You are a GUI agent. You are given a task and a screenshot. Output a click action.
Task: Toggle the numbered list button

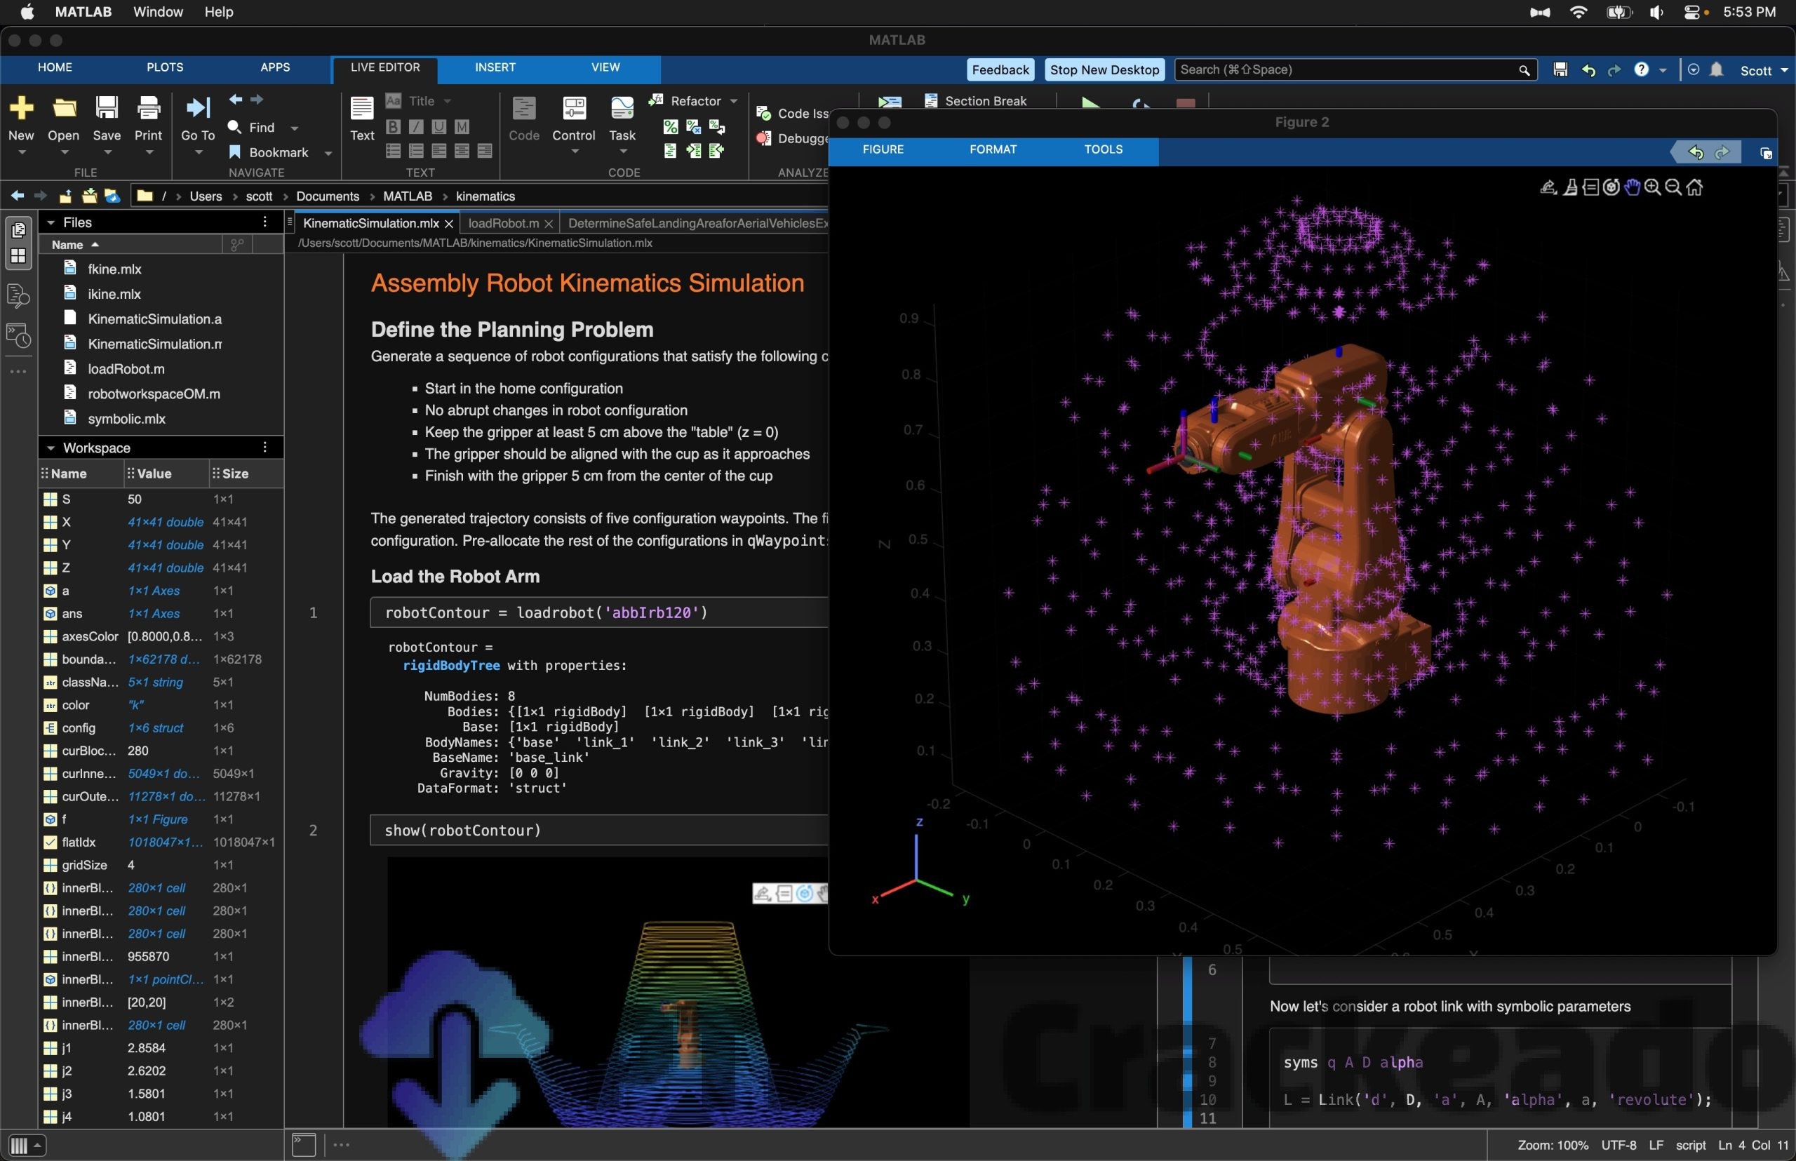[x=415, y=151]
